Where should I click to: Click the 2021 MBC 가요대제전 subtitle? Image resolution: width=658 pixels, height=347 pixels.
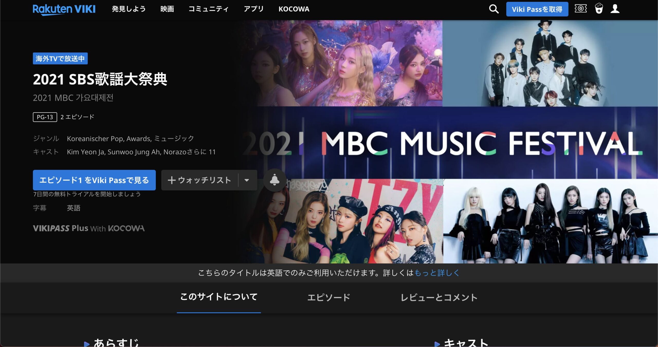coord(73,98)
